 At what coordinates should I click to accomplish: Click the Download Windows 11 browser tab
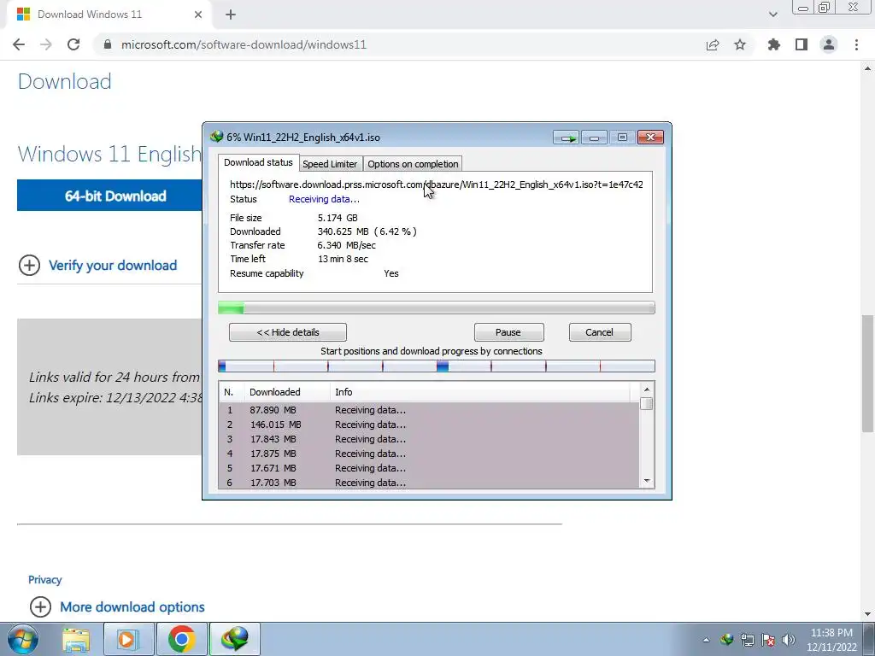(x=107, y=15)
